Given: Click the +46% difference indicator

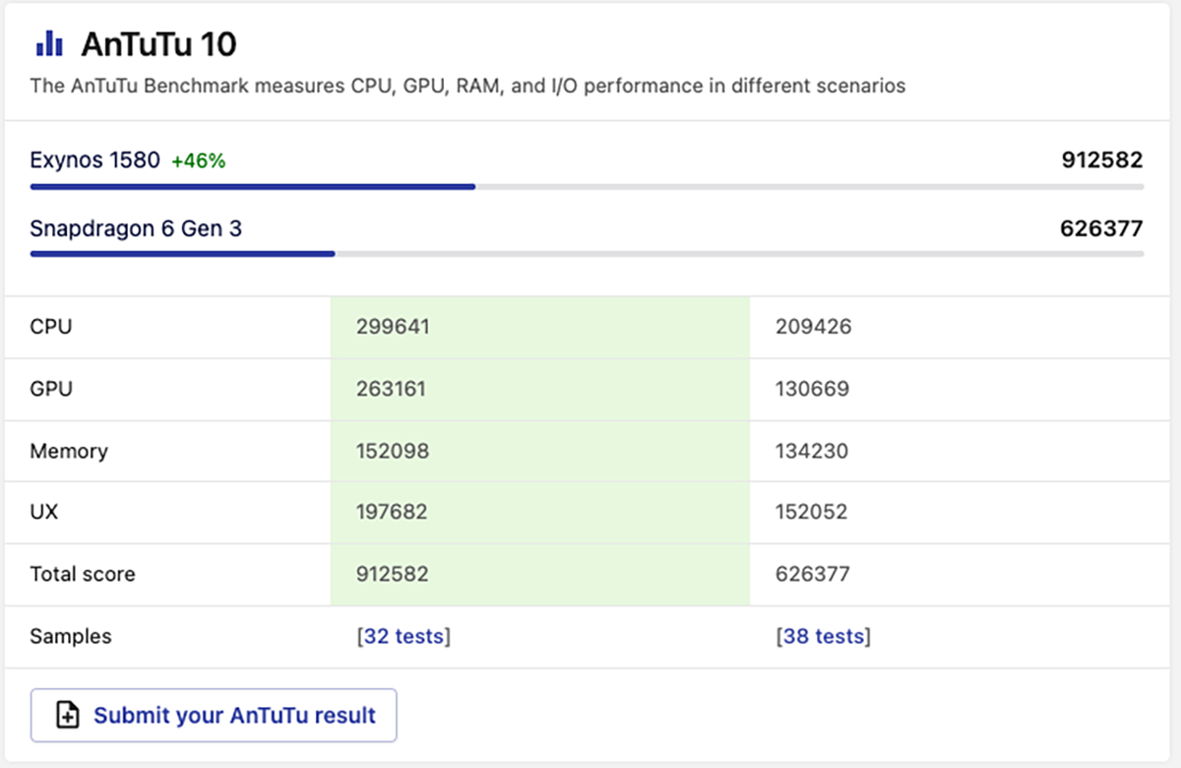Looking at the screenshot, I should [x=199, y=161].
